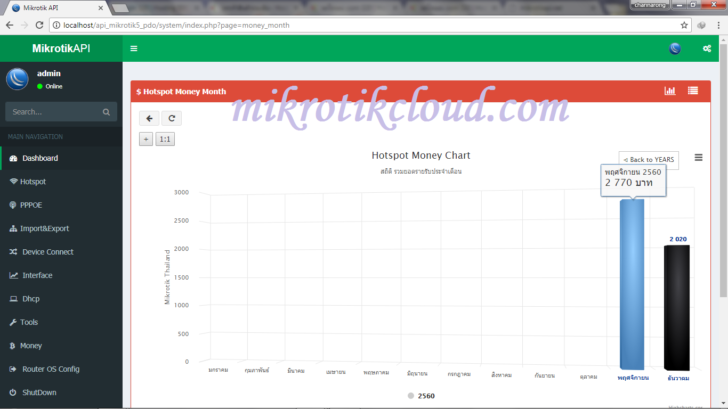
Task: Click the page vertical scrollbar
Action: (723, 170)
